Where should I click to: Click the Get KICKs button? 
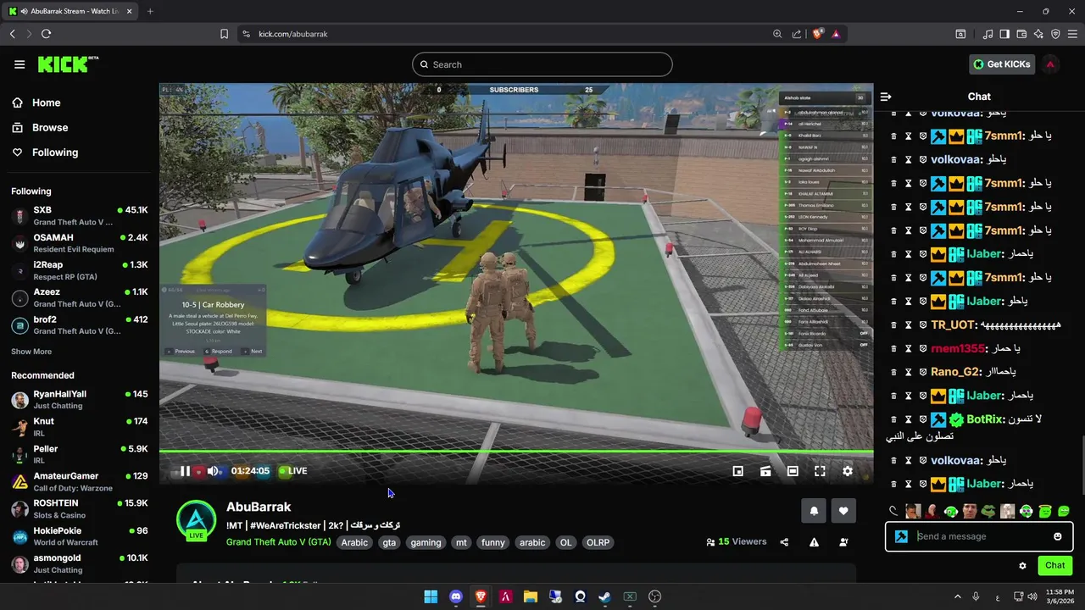(1002, 64)
